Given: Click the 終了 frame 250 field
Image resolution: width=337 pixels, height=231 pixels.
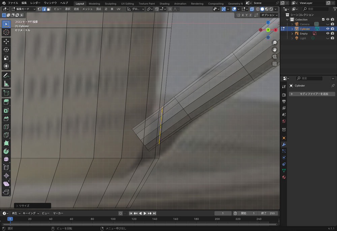Looking at the screenshot, I should (269, 213).
